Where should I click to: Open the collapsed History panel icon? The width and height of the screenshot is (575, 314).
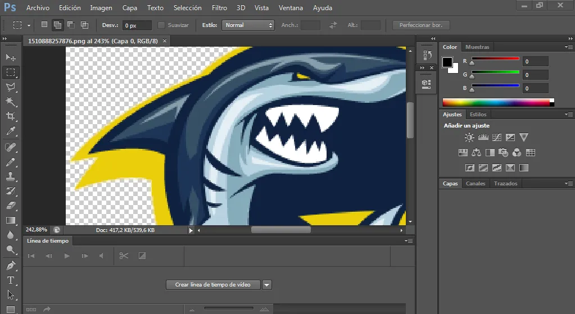coord(427,55)
